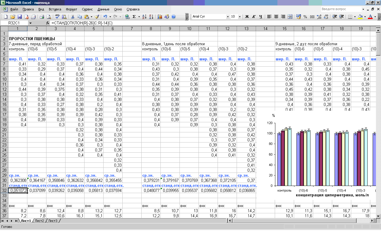The width and height of the screenshot is (381, 238).
Task: Click the Print icon
Action: (42, 17)
